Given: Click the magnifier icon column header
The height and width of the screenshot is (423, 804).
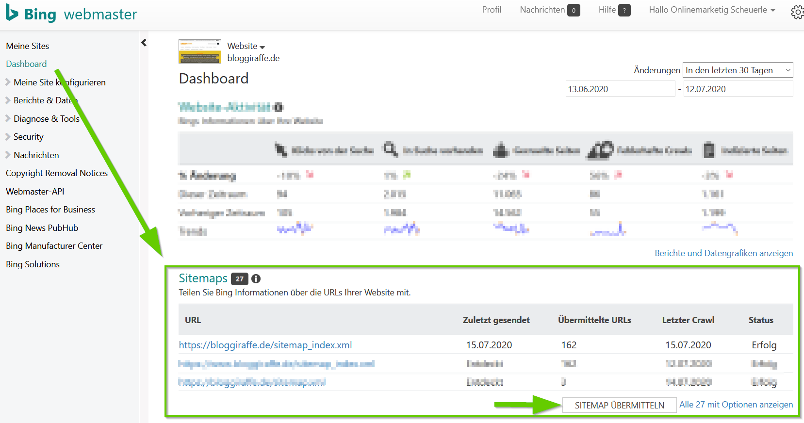Looking at the screenshot, I should [x=390, y=149].
